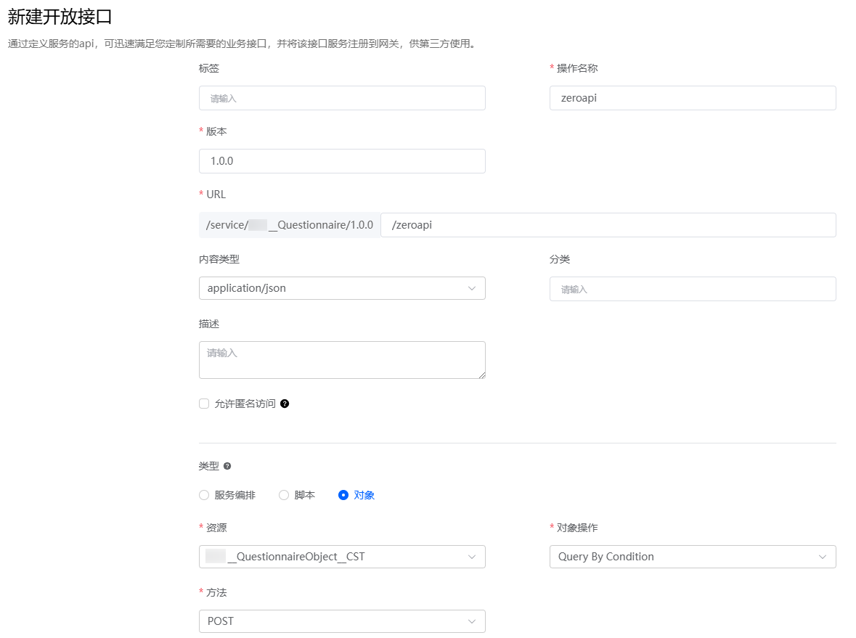Click the 对象操作 field label

coord(577,528)
